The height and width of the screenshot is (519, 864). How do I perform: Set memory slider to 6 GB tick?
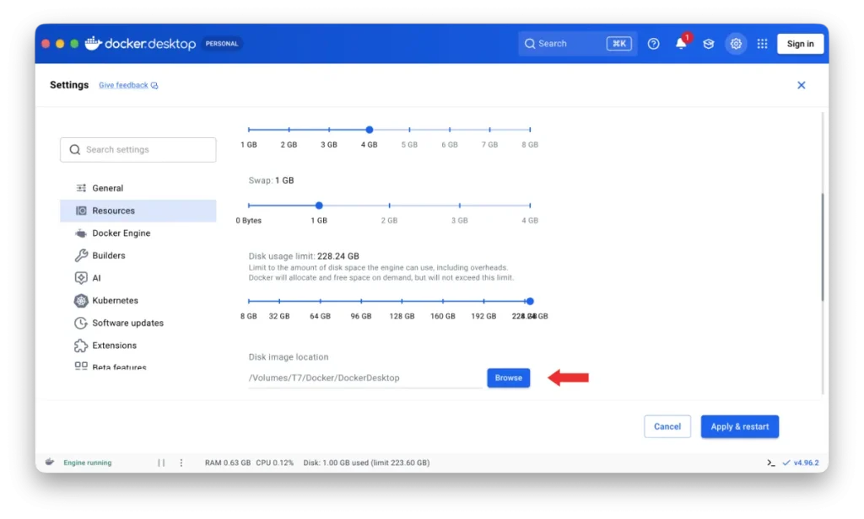coord(450,130)
